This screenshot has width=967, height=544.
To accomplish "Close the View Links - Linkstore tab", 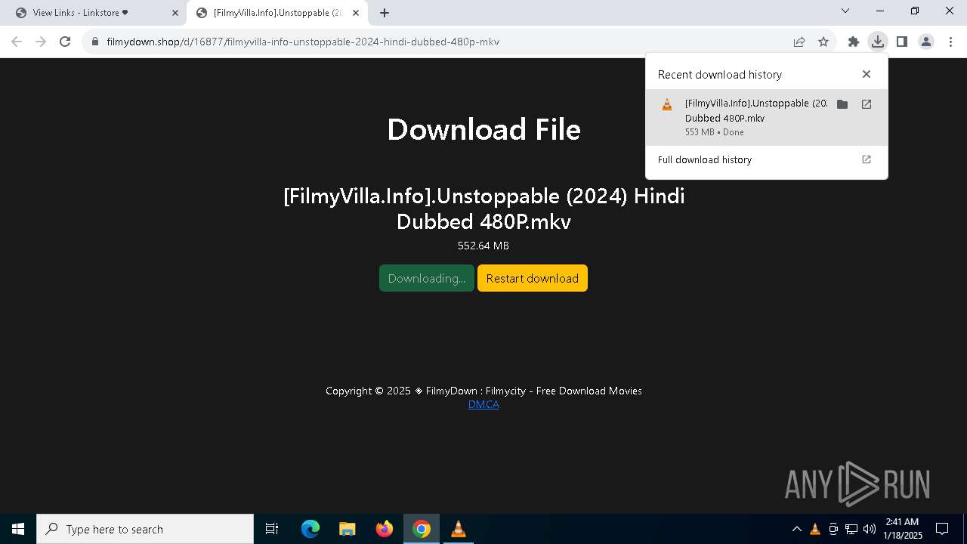I will (x=175, y=13).
